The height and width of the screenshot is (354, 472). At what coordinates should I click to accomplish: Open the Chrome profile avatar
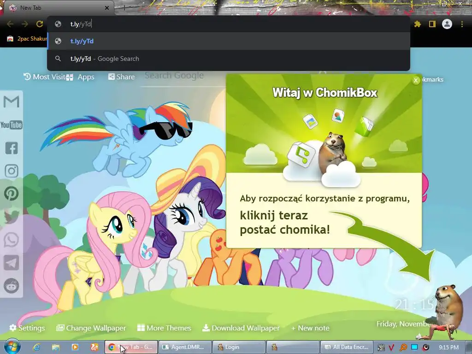click(x=447, y=24)
